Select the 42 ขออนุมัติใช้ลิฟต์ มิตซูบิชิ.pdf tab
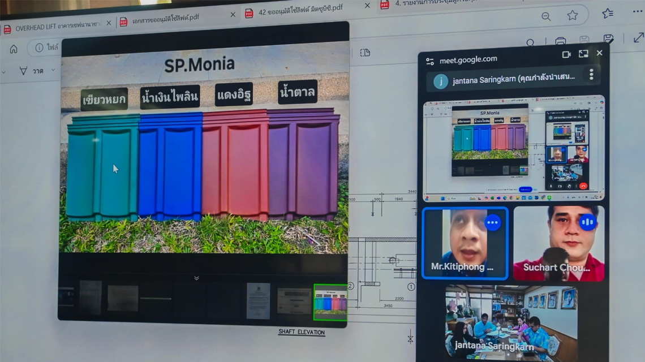645x362 pixels. click(x=300, y=11)
